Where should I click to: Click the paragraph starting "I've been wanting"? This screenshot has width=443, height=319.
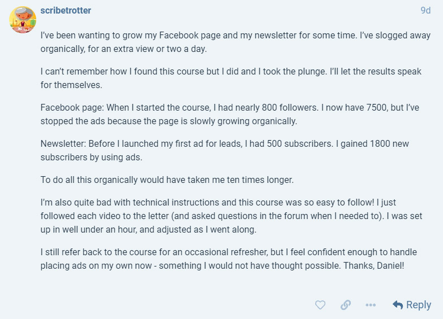pyautogui.click(x=226, y=41)
